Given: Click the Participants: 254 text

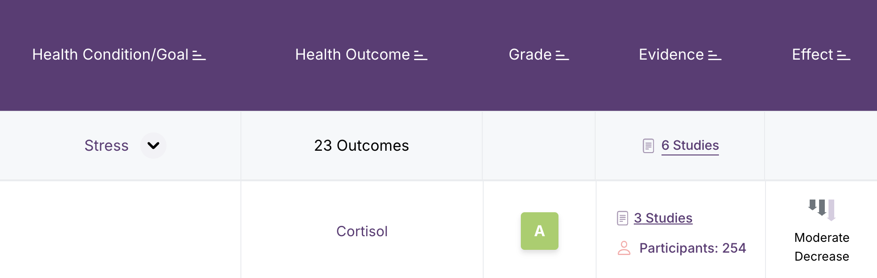Looking at the screenshot, I should 693,248.
